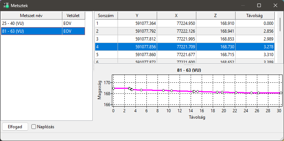
Task: Click Z value 168.853
Action: point(227,39)
